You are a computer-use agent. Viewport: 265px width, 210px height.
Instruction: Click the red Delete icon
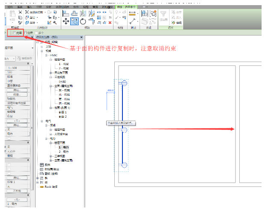pos(110,22)
